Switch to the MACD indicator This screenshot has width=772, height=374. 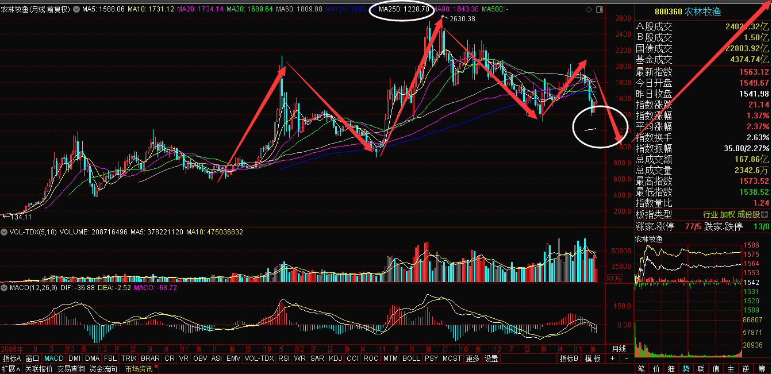[x=54, y=358]
